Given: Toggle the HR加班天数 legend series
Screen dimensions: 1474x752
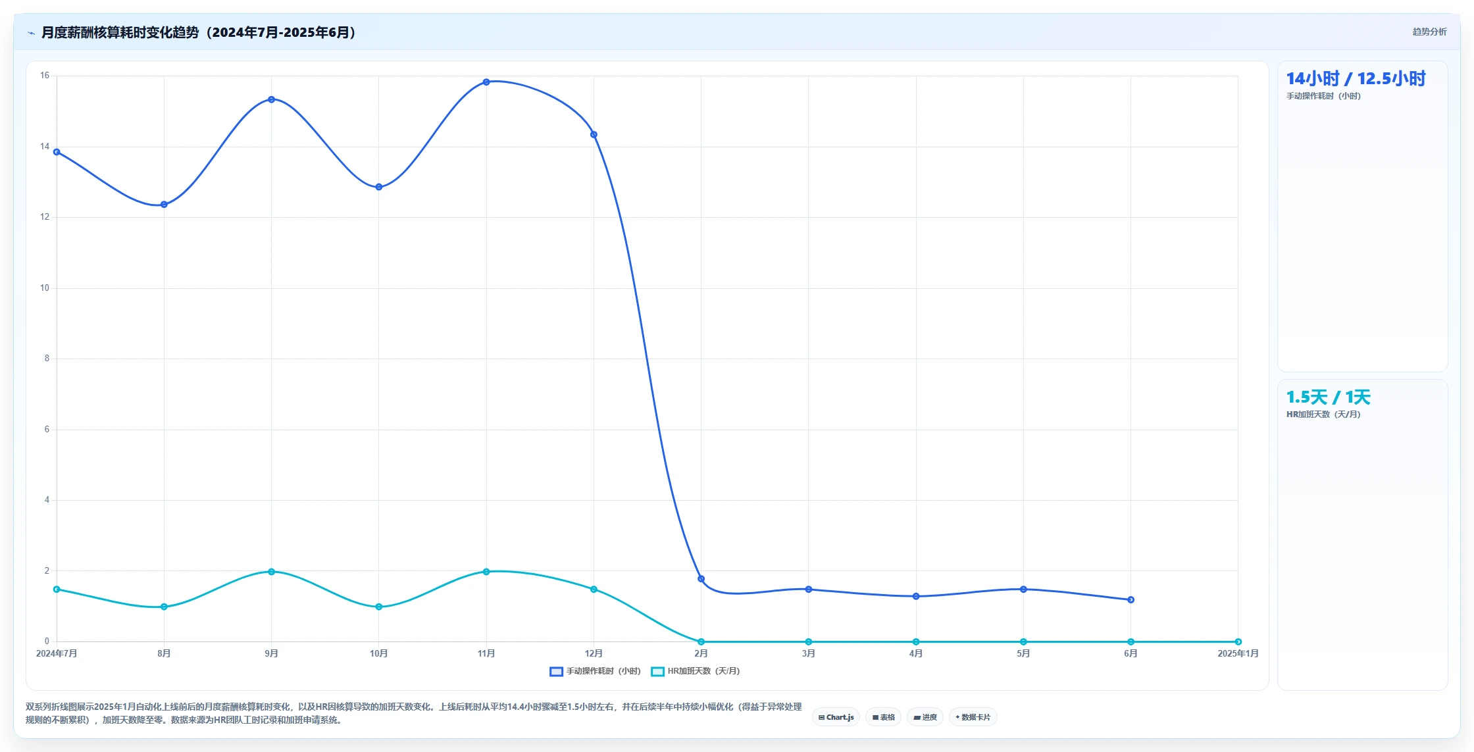Looking at the screenshot, I should coord(696,671).
